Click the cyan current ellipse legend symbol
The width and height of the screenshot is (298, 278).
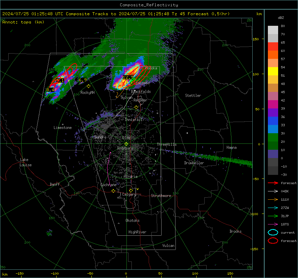click(x=273, y=232)
